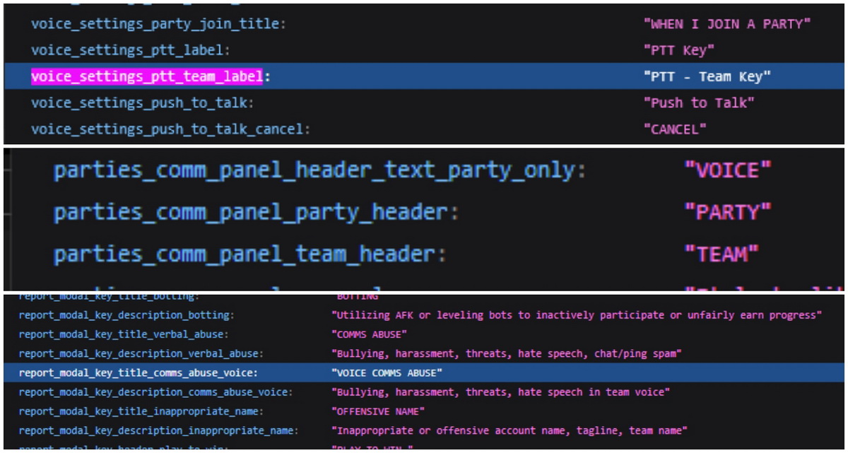Select the "PARTY" string value
Viewport: 848px width, 453px height.
click(728, 211)
